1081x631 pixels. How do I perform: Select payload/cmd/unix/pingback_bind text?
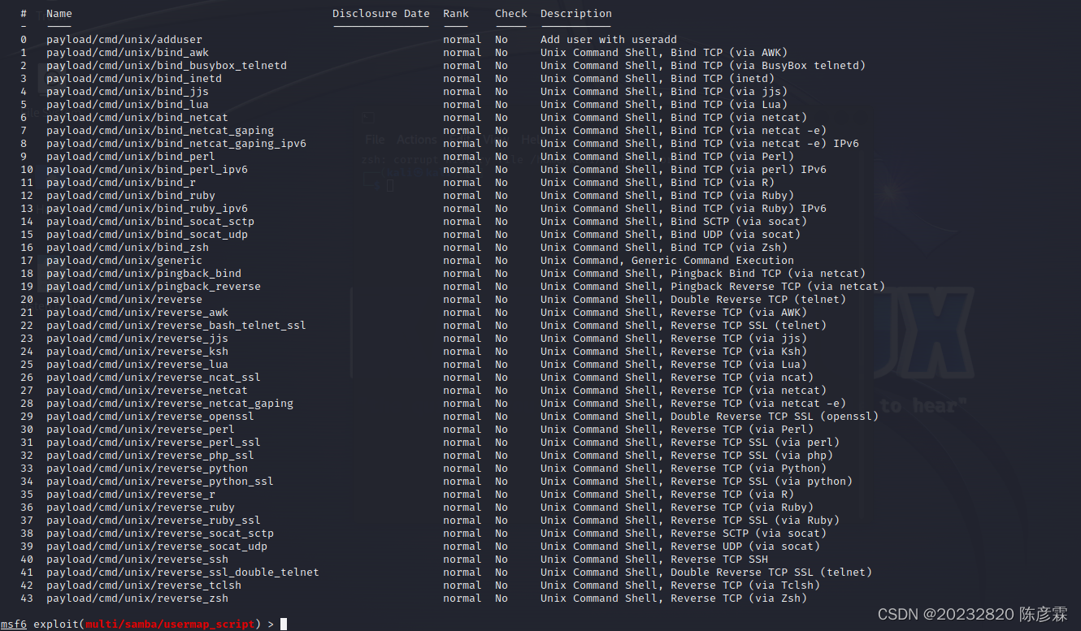[144, 274]
